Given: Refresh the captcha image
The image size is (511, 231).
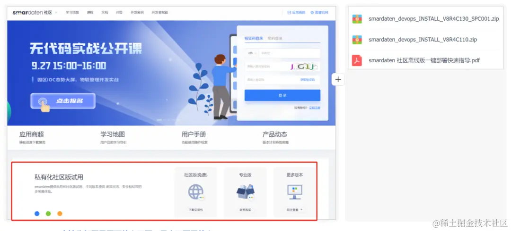Looking at the screenshot, I should [304, 66].
